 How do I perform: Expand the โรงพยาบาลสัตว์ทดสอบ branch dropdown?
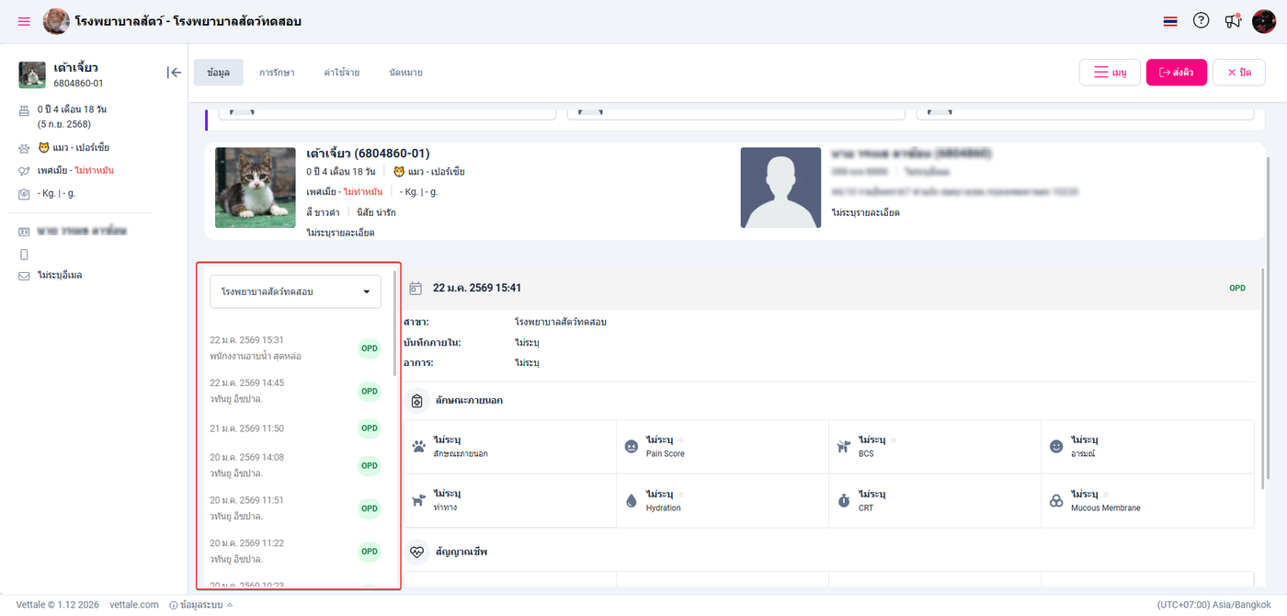pos(295,291)
